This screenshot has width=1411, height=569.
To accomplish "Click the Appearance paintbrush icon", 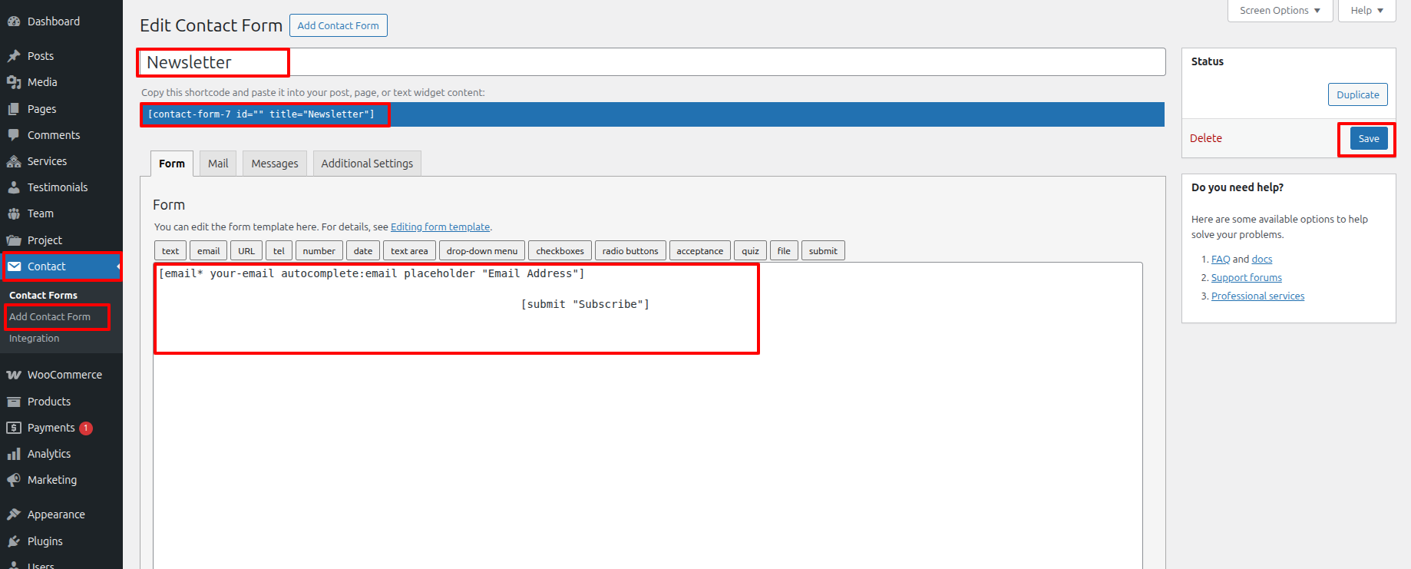I will (14, 514).
